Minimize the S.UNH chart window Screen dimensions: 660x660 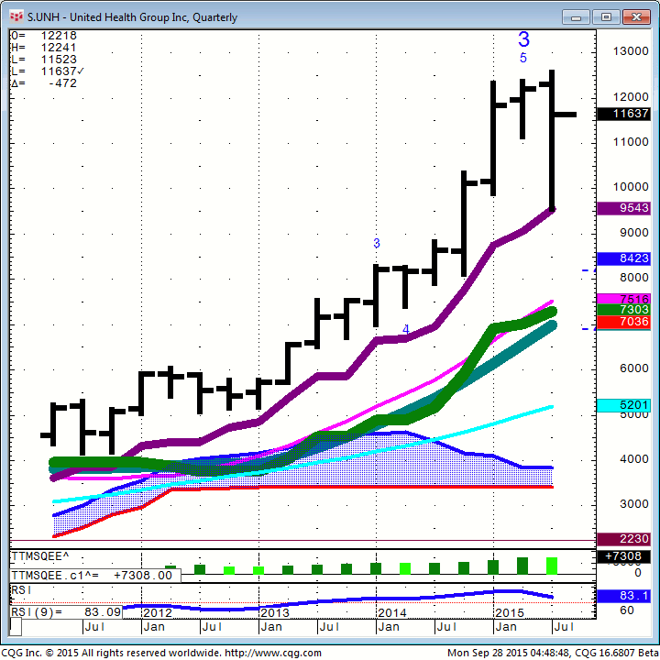(576, 17)
